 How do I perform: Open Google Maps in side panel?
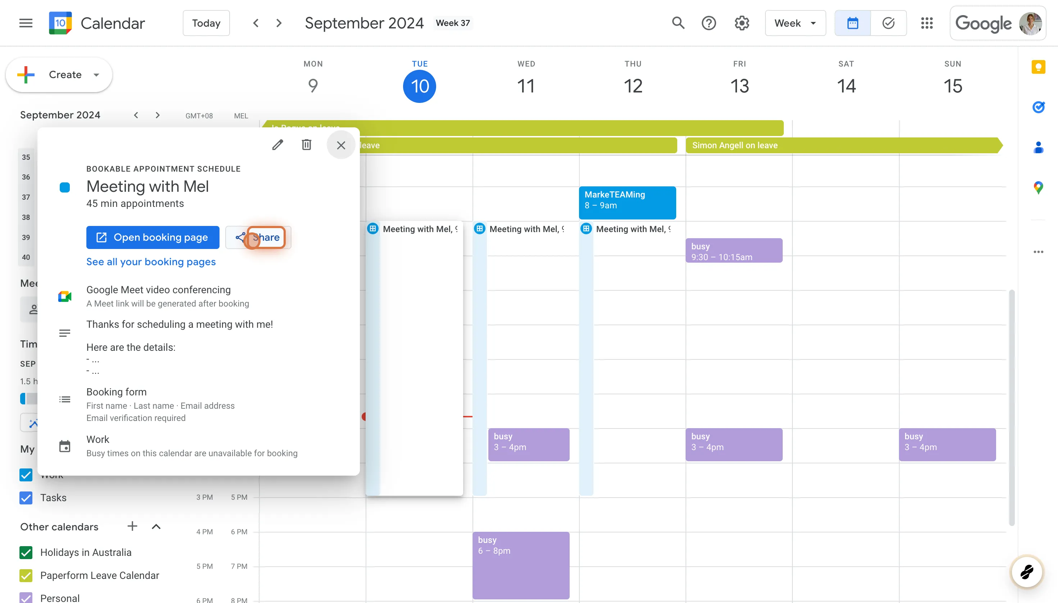pos(1038,187)
